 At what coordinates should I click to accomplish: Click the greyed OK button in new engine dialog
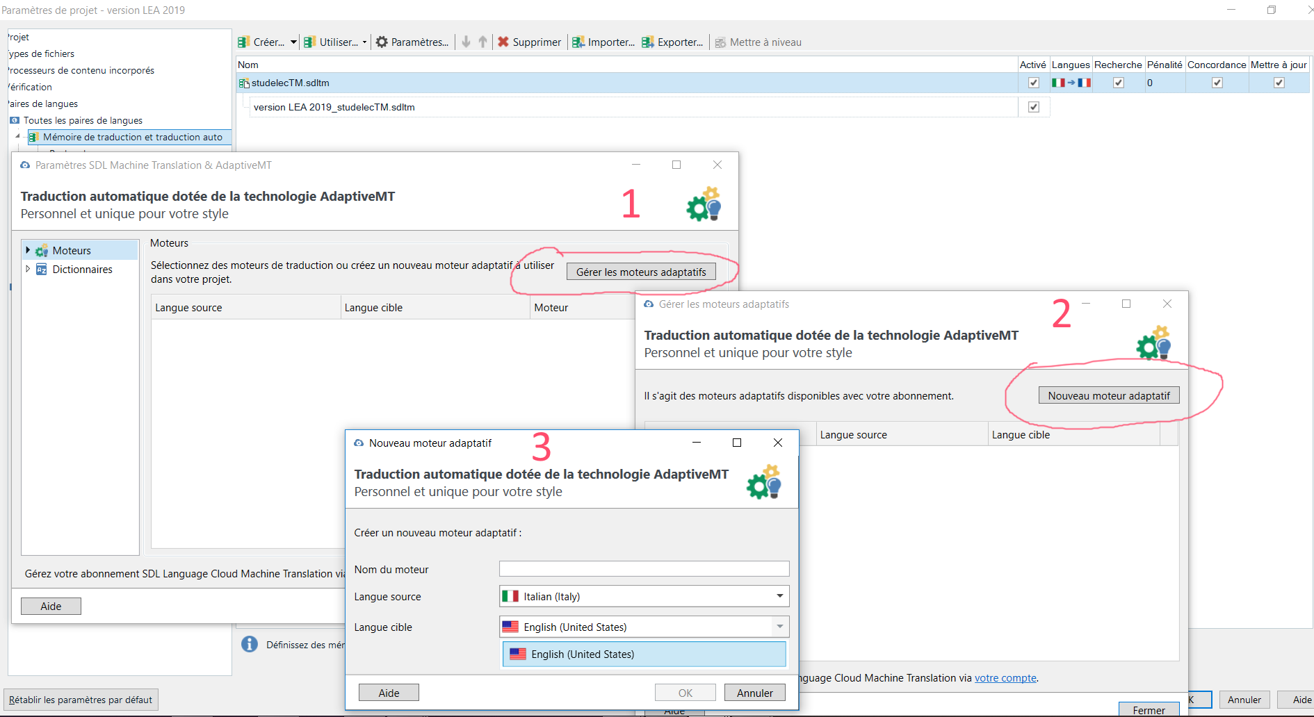686,693
